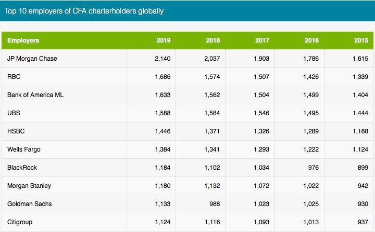Select the HSBC row label

click(16, 131)
